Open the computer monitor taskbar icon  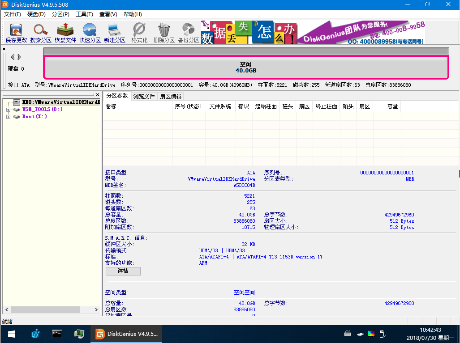coord(79,334)
